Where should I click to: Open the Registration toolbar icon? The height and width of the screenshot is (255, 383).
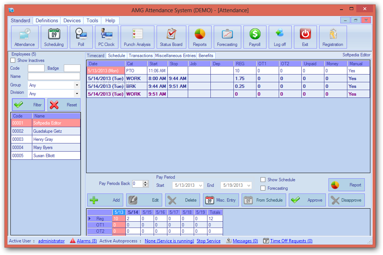(333, 37)
